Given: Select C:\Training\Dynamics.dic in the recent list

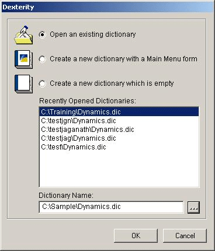Looking at the screenshot, I should (x=119, y=112).
